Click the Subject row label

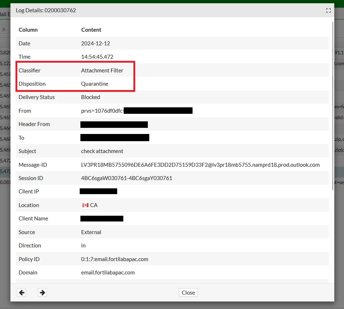(27, 151)
